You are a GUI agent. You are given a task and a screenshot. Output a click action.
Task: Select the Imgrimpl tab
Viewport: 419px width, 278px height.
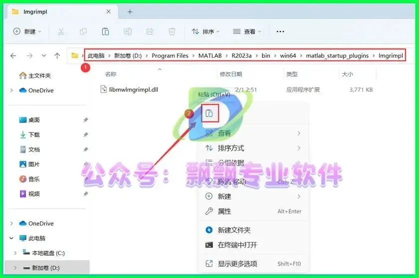click(x=62, y=12)
